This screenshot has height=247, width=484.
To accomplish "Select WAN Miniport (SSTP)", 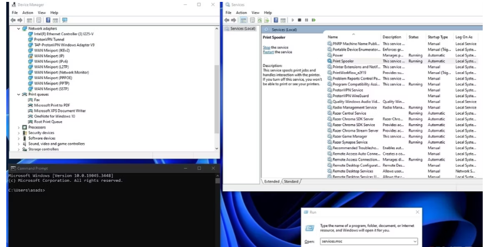I will [48, 89].
